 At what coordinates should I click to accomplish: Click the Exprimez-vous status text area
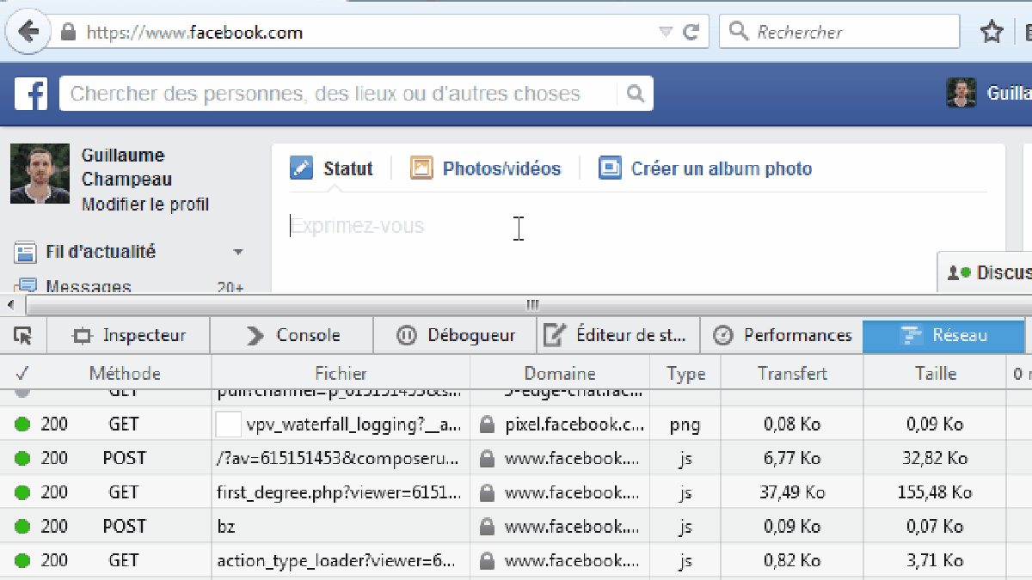(638, 227)
